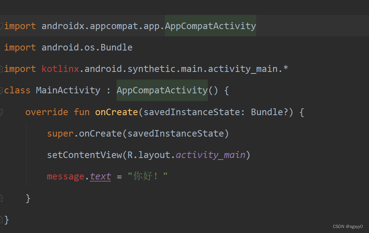Click the gutter icon next to kotlinx import

[2, 69]
